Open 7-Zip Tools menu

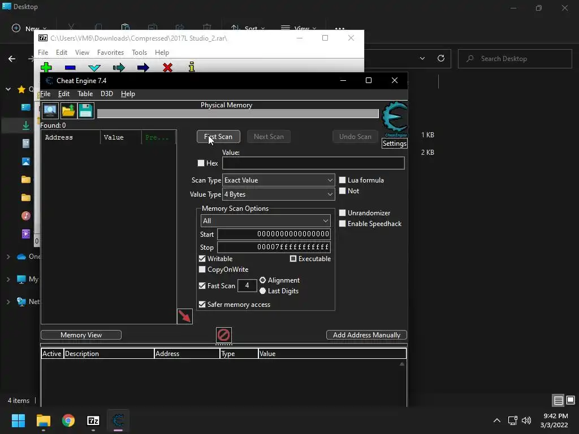click(x=139, y=53)
